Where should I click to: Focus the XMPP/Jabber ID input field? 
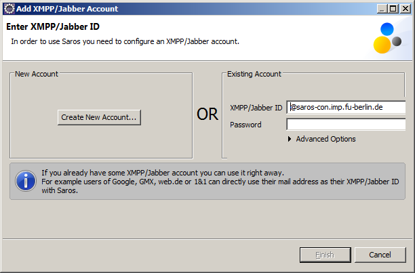[x=346, y=107]
